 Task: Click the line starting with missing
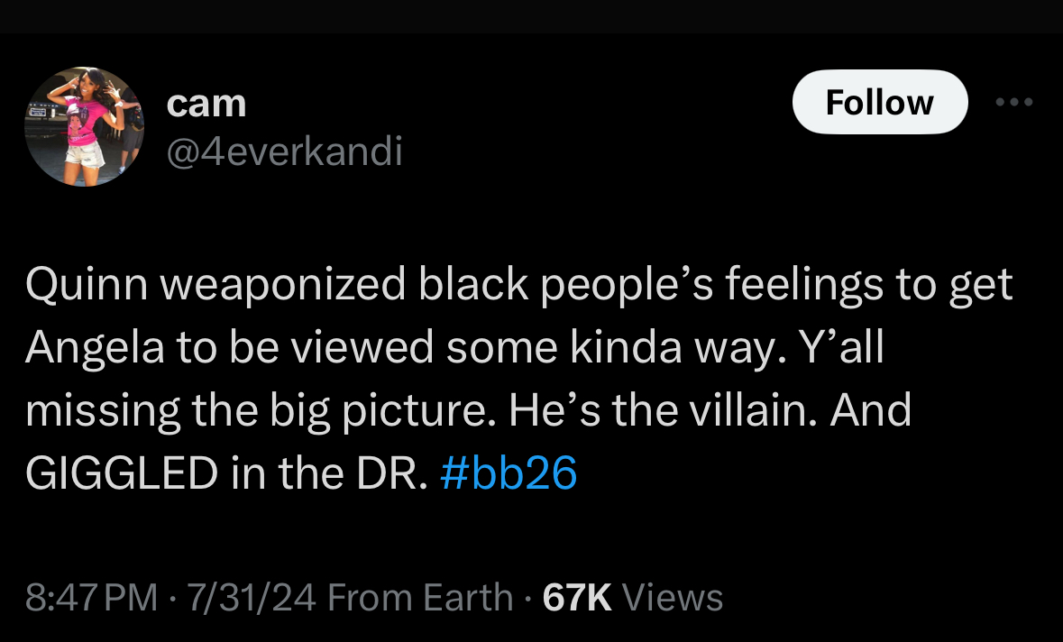tap(469, 410)
